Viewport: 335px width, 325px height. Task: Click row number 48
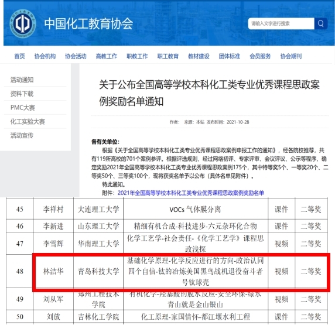(x=20, y=271)
